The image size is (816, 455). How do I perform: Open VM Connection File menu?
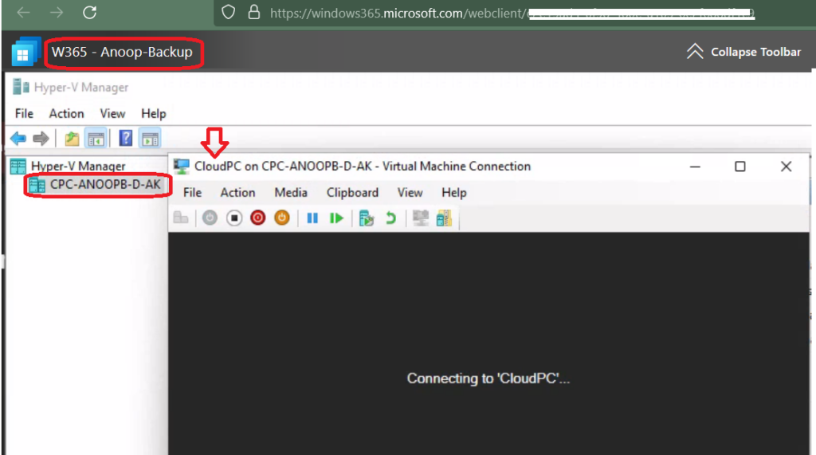(192, 193)
